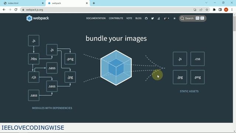Image resolution: width=236 pixels, height=133 pixels.
Task: Click the .hbs module box
Action: pyautogui.click(x=34, y=59)
